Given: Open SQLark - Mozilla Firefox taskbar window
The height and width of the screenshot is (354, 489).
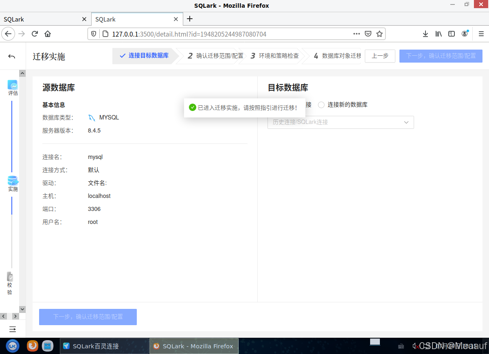Looking at the screenshot, I should [x=194, y=346].
